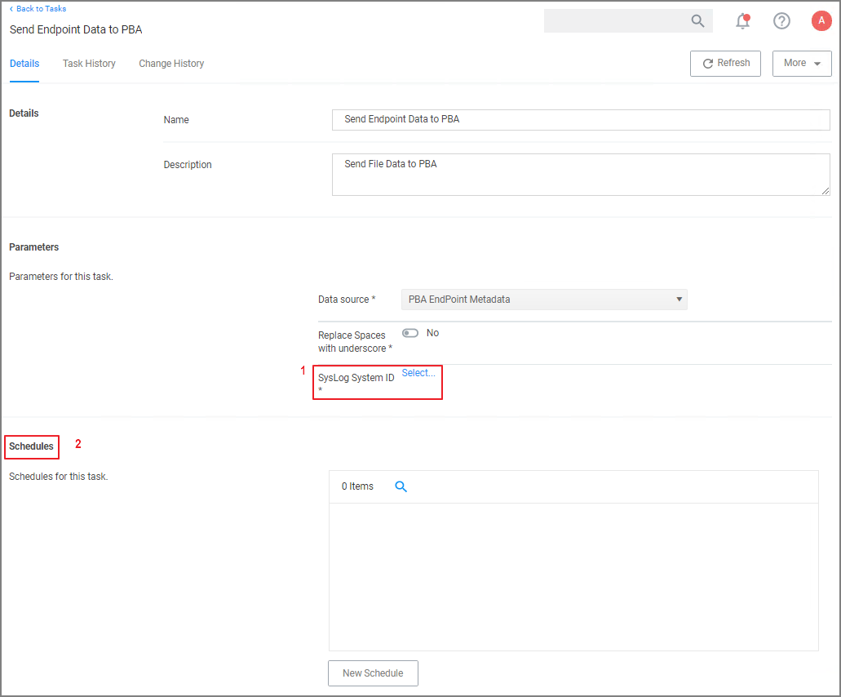
Task: Switch to the Task History tab
Action: click(x=89, y=64)
